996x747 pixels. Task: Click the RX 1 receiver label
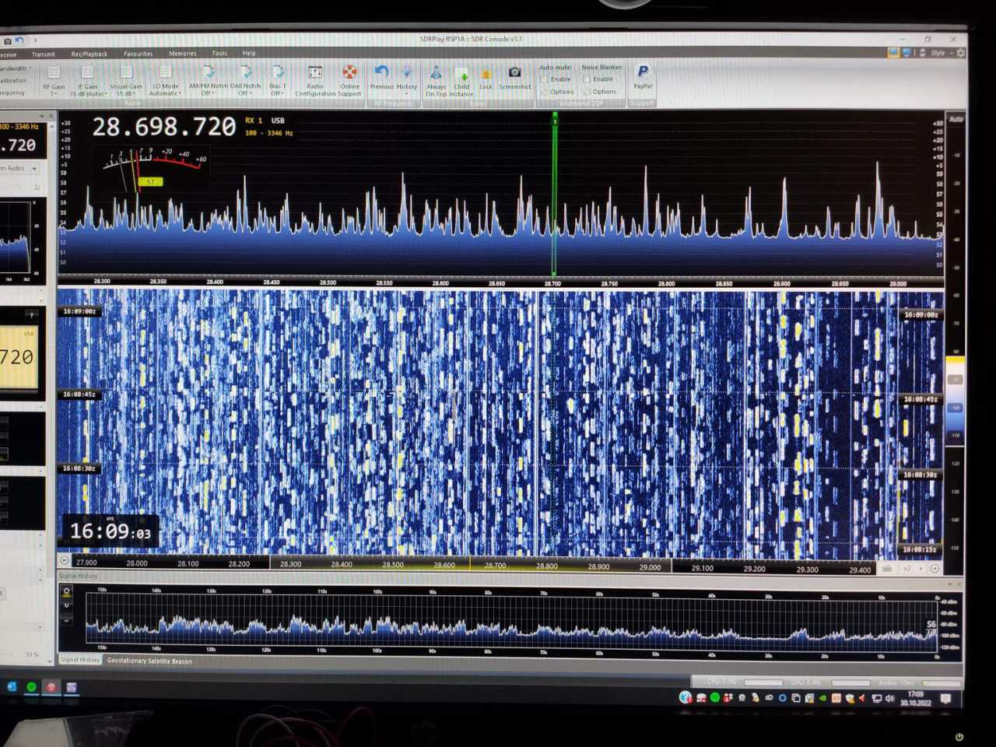click(254, 121)
